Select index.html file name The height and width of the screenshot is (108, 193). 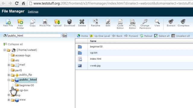[96, 59]
